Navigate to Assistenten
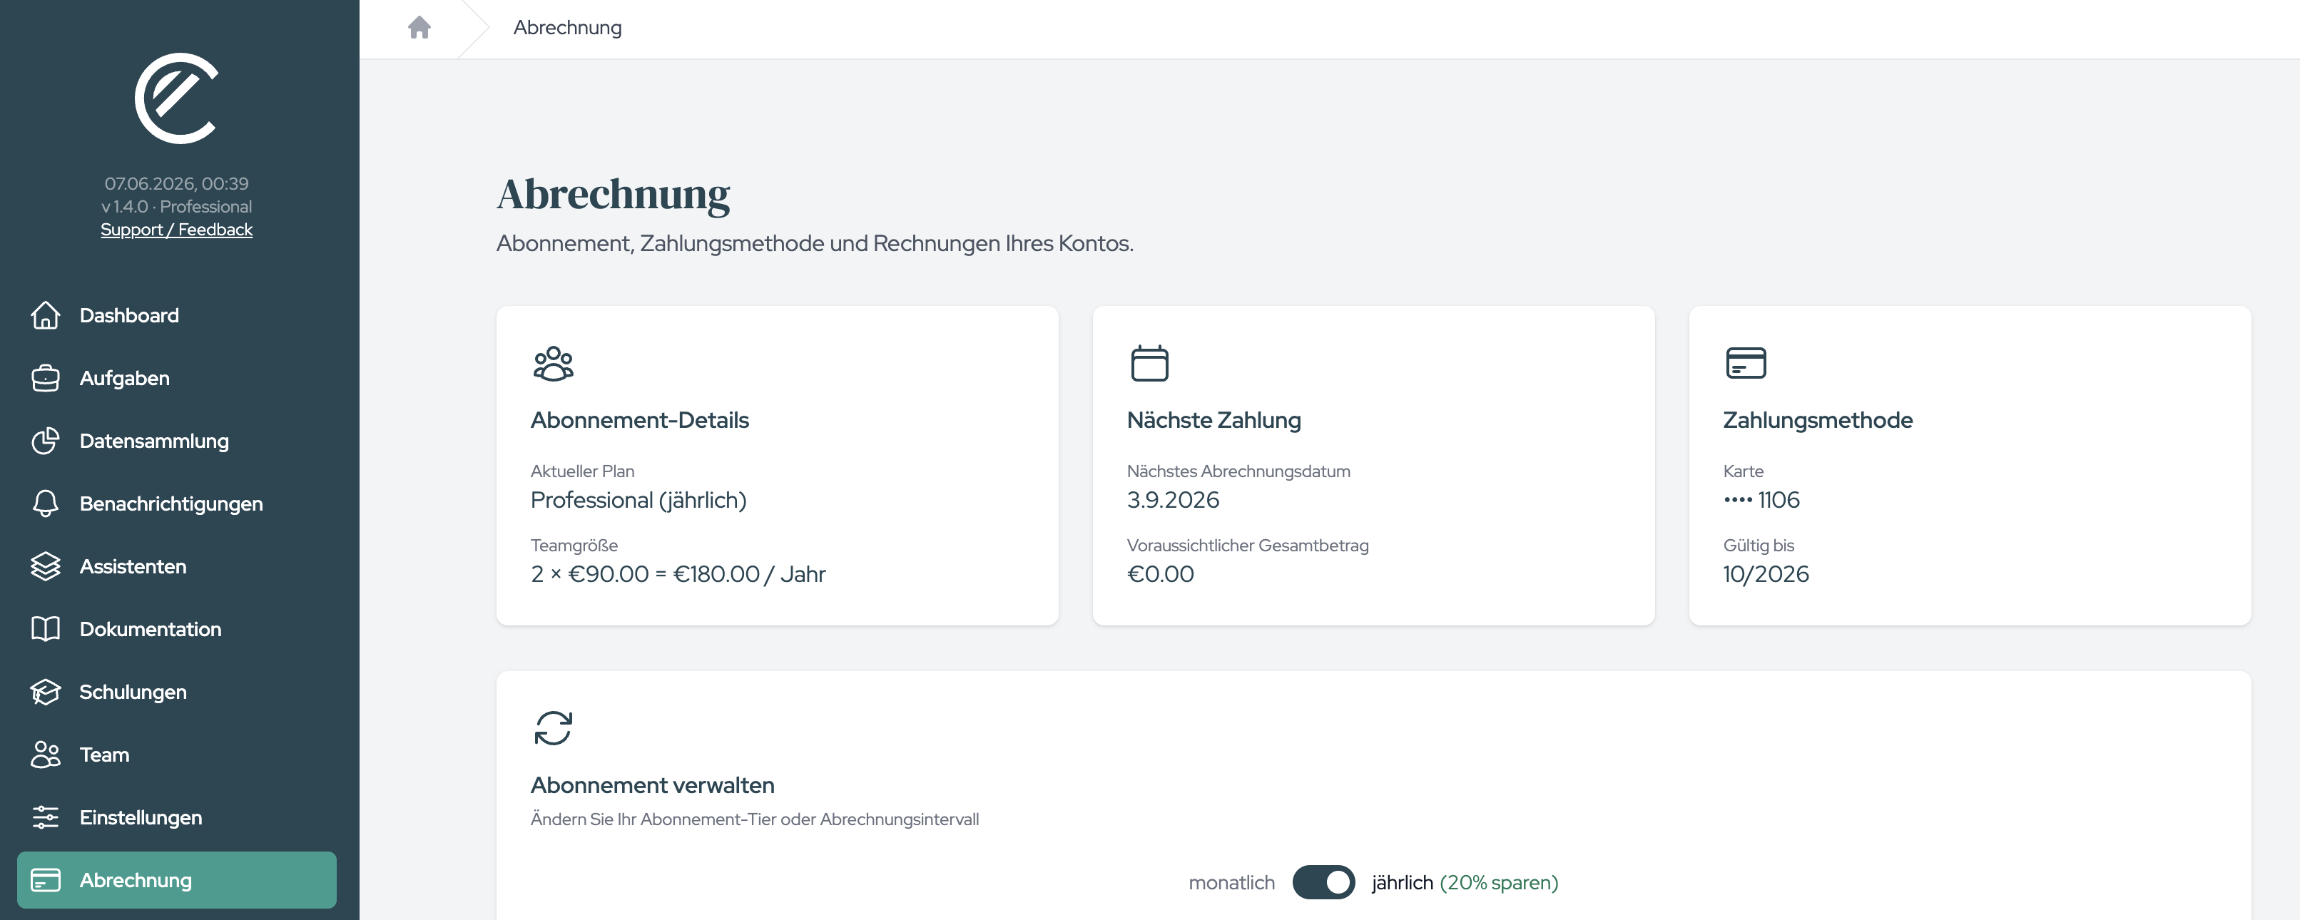Image resolution: width=2300 pixels, height=920 pixels. 177,567
